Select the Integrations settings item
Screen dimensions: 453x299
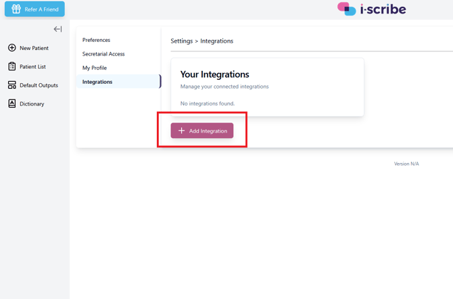click(x=118, y=82)
